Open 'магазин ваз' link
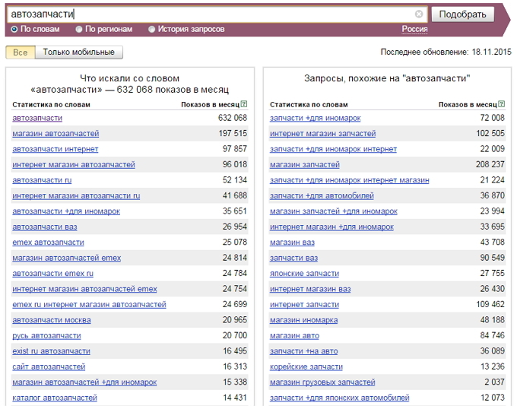Image resolution: width=517 pixels, height=406 pixels. [292, 243]
